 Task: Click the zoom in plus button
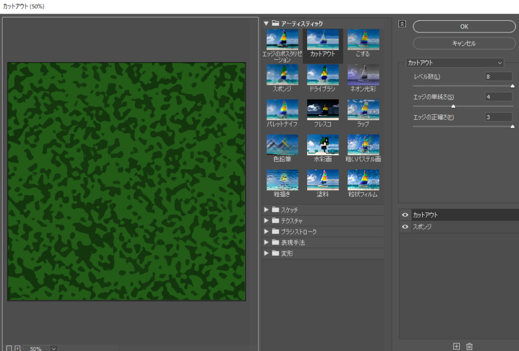pos(17,348)
